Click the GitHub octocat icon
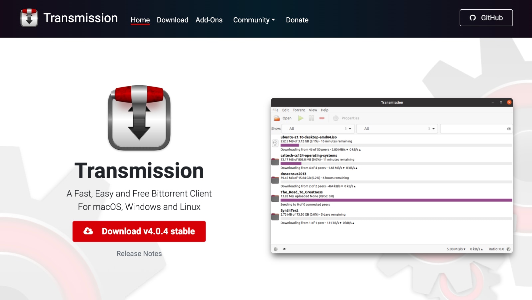 click(x=473, y=18)
